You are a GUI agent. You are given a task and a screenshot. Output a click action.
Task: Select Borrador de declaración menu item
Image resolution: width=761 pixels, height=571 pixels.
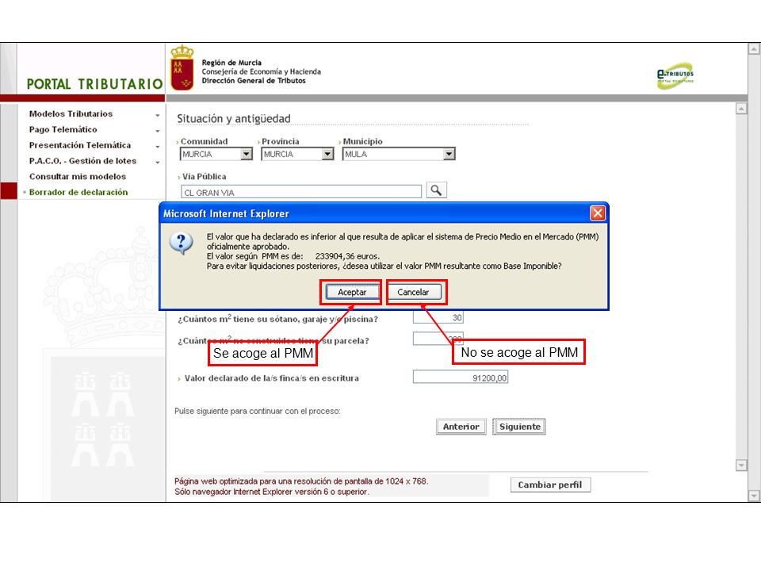click(x=78, y=192)
